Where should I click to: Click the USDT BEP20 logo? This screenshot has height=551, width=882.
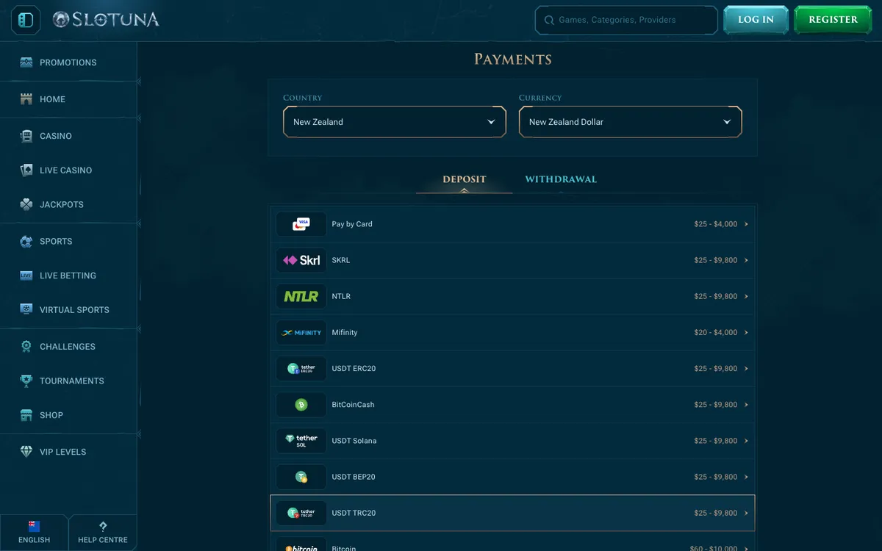tap(301, 477)
